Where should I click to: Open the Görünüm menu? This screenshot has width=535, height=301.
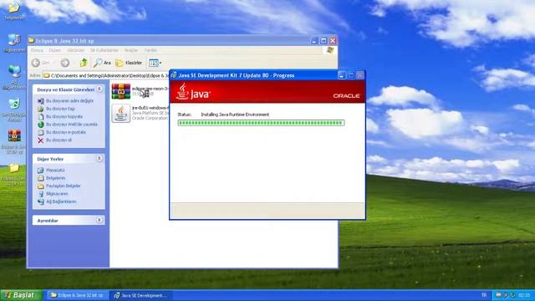[x=75, y=50]
